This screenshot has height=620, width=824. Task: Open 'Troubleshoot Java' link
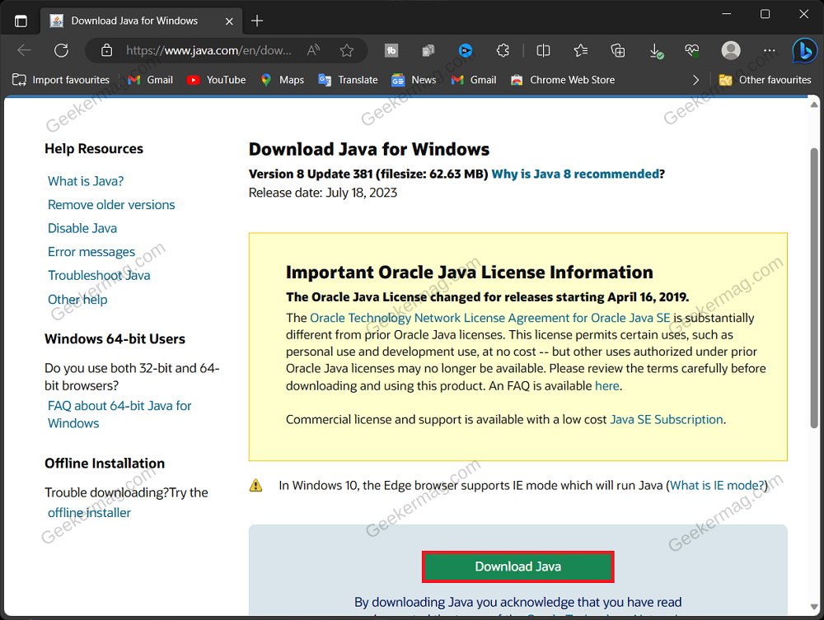click(99, 276)
